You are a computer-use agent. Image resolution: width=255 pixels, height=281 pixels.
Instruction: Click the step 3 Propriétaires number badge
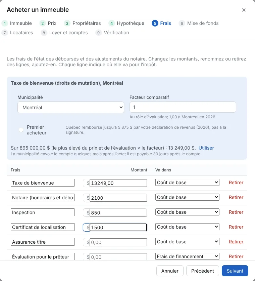coord(67,23)
